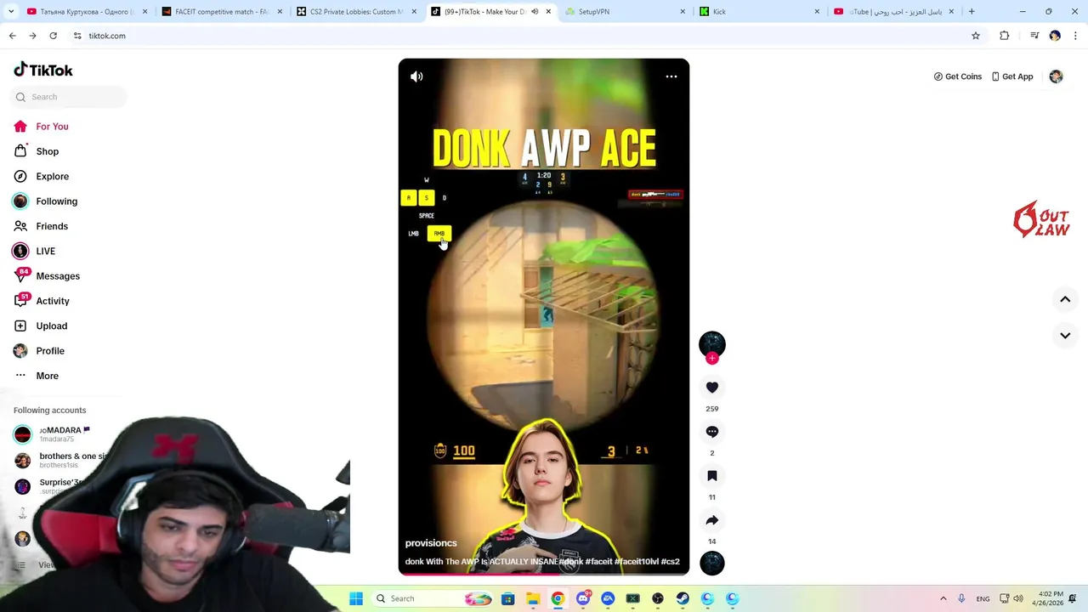The image size is (1088, 612).
Task: Click the #cs2 hashtag in caption
Action: point(670,562)
